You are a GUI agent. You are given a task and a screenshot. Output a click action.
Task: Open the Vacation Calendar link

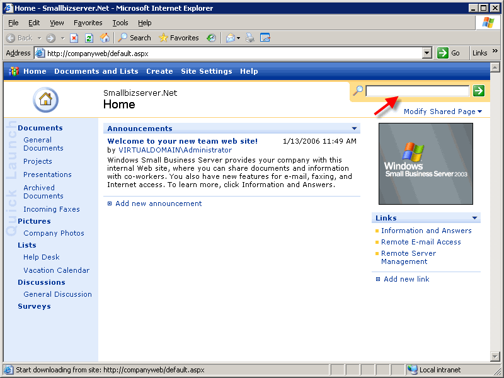[x=56, y=270]
